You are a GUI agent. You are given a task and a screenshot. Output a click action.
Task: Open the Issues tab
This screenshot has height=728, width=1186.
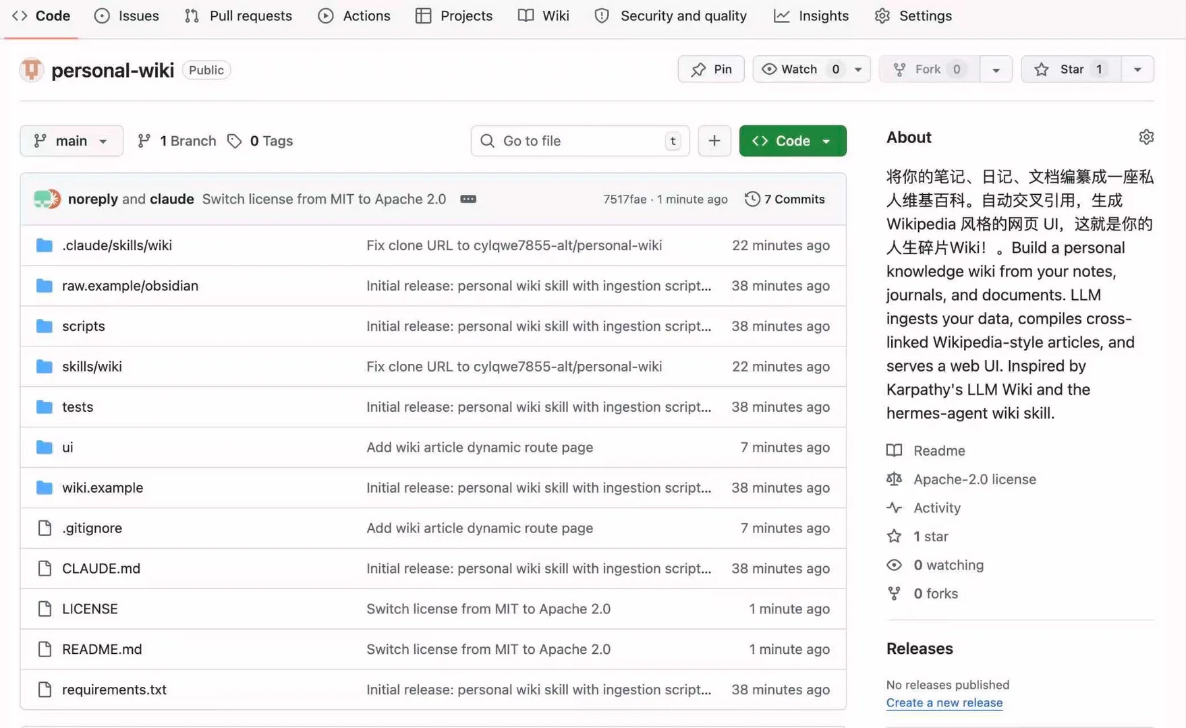click(127, 16)
